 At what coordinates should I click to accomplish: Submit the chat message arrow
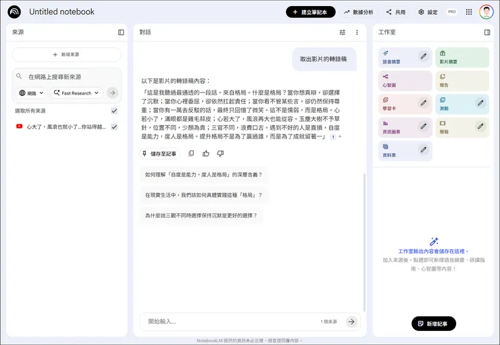pos(351,322)
